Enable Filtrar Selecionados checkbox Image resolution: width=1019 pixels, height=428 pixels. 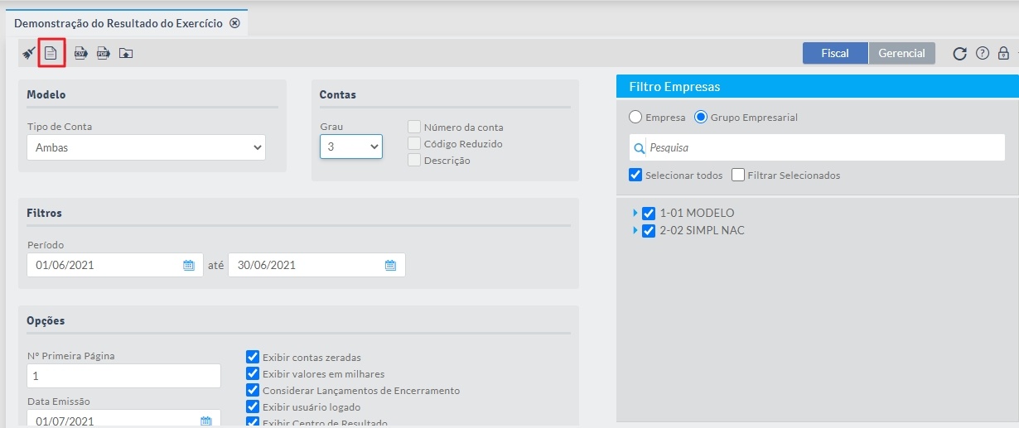click(738, 176)
